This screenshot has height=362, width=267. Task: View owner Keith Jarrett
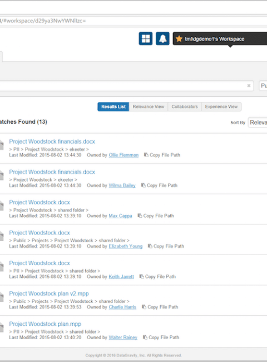tap(121, 277)
